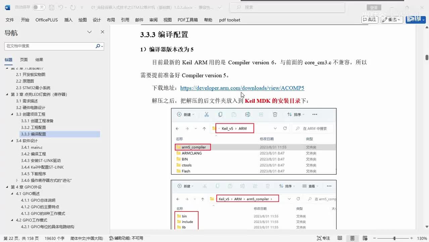The width and height of the screenshot is (429, 242).
Task: Go to heading 3.2 硬件电路设计
Action: pyautogui.click(x=31, y=108)
